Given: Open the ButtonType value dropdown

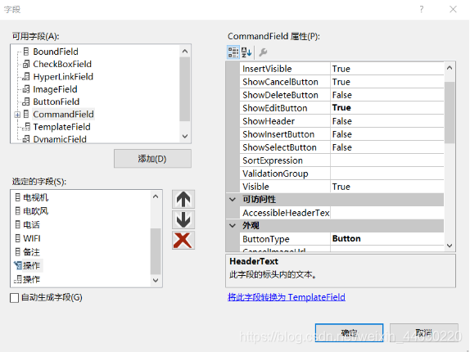Looking at the screenshot, I should point(386,239).
